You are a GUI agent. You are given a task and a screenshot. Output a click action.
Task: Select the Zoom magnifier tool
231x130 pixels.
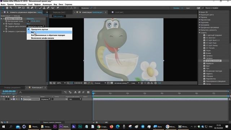click(11, 8)
